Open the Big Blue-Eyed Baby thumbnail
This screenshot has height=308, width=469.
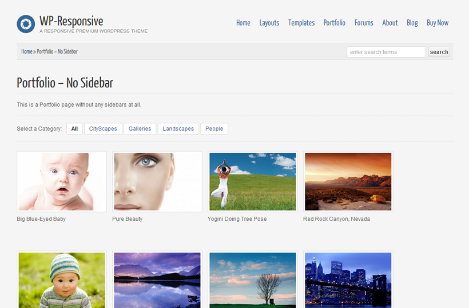coord(62,181)
